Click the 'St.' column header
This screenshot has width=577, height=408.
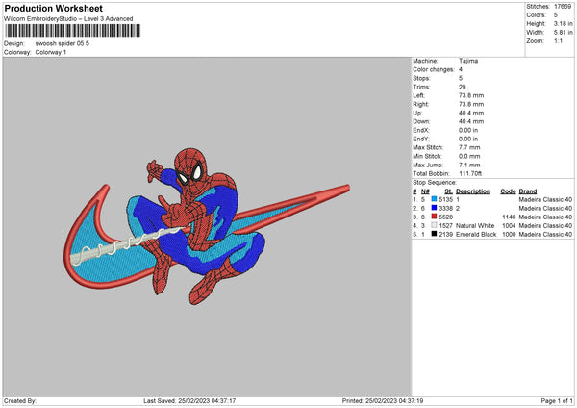[x=448, y=191]
